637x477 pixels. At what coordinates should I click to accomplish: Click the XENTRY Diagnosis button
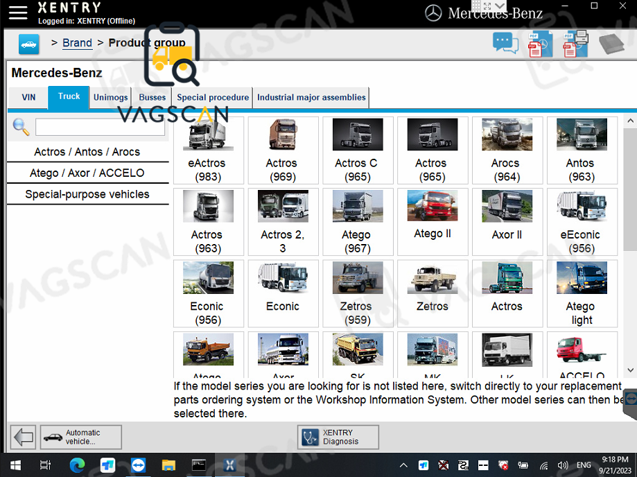pyautogui.click(x=338, y=437)
